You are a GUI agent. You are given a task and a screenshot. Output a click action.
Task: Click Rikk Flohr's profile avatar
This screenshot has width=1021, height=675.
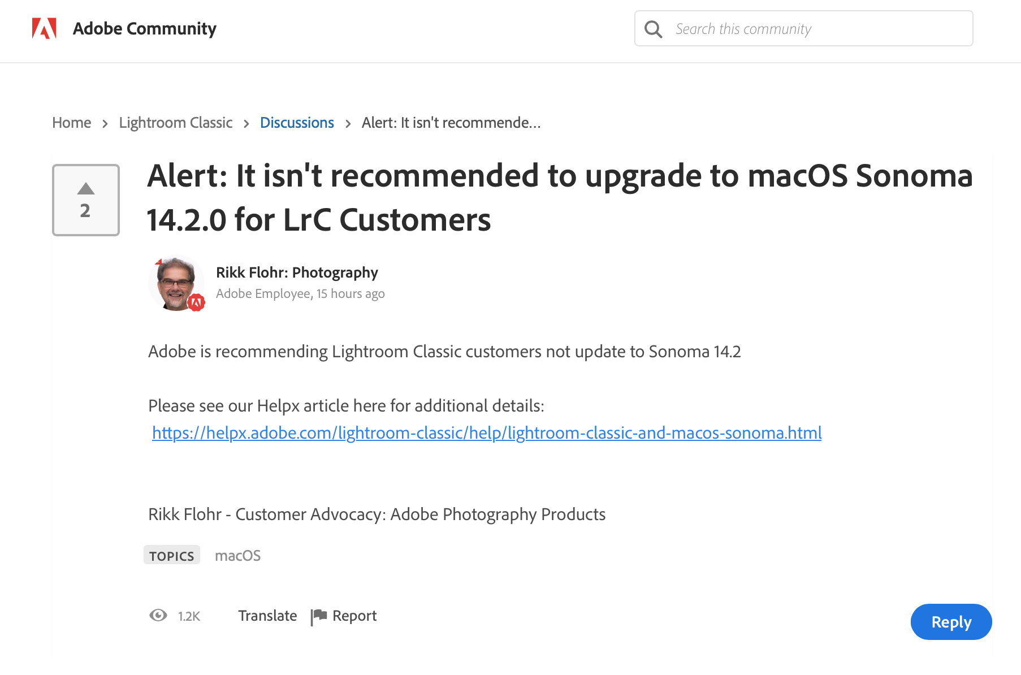pyautogui.click(x=176, y=283)
